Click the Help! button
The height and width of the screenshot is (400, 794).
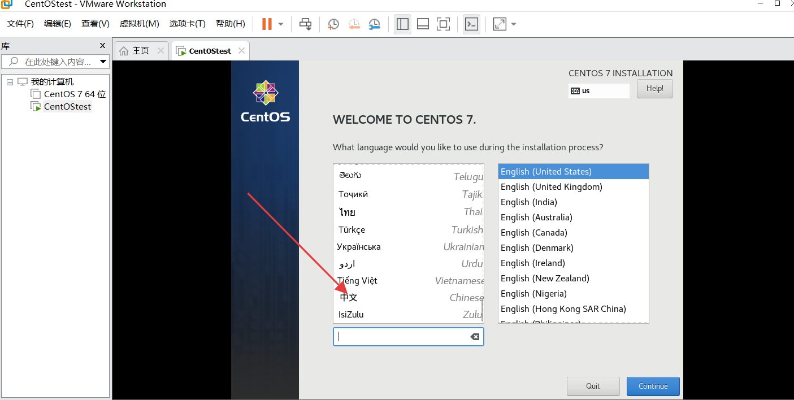pos(654,89)
